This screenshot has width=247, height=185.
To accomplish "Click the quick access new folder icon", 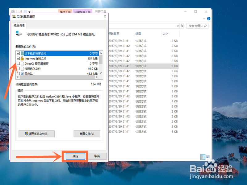I will (x=25, y=11).
